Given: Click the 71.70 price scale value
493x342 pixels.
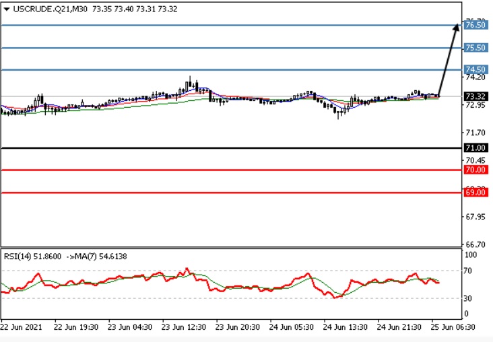Looking at the screenshot, I should pos(475,133).
